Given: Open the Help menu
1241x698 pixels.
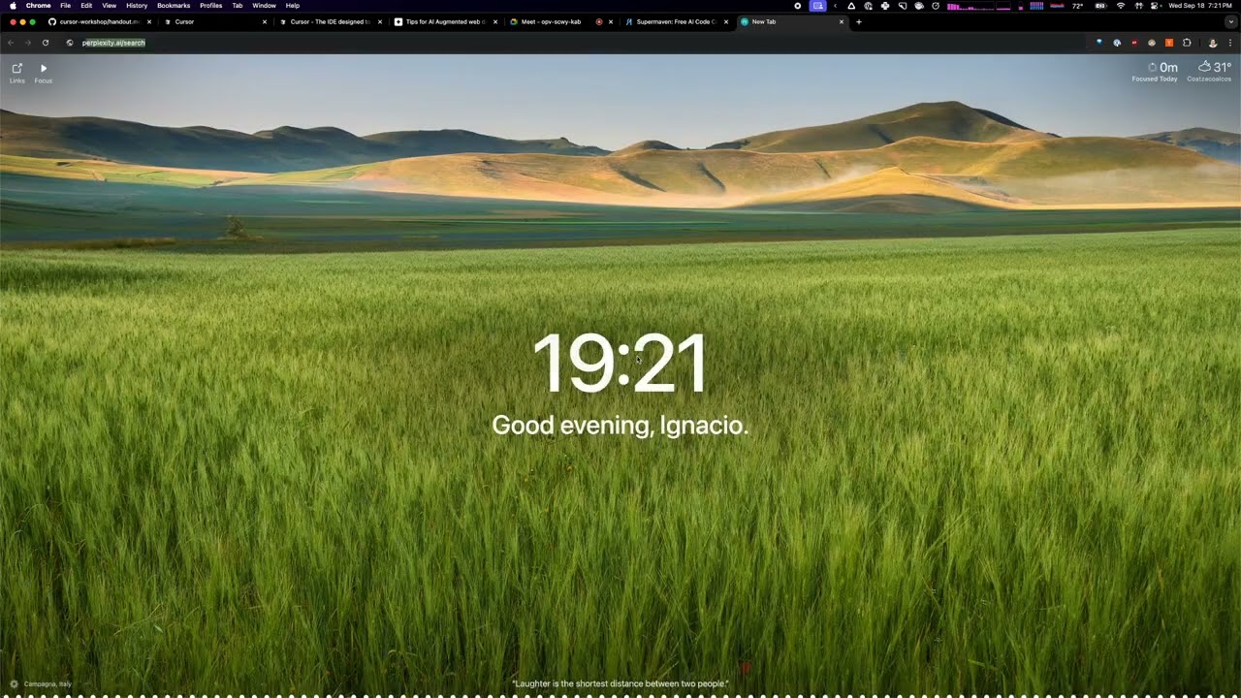Looking at the screenshot, I should pos(293,6).
